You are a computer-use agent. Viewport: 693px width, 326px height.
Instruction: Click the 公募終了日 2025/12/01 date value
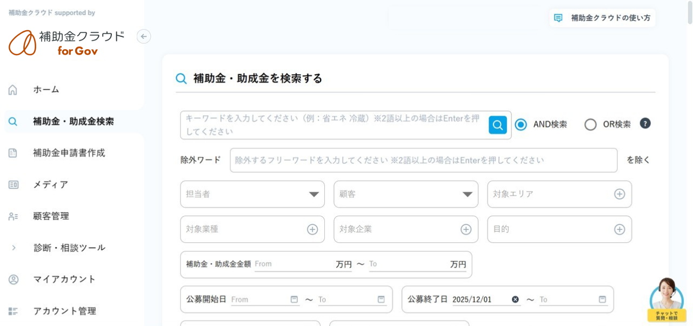click(472, 300)
